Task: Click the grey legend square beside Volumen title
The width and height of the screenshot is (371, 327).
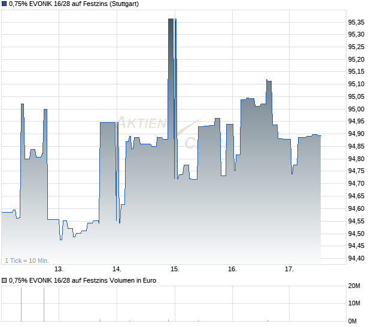Action: point(4,281)
